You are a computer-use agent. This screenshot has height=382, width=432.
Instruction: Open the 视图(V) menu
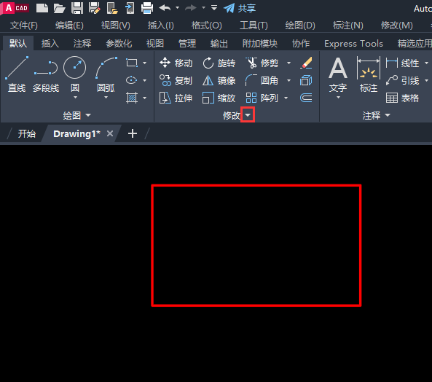pos(115,26)
